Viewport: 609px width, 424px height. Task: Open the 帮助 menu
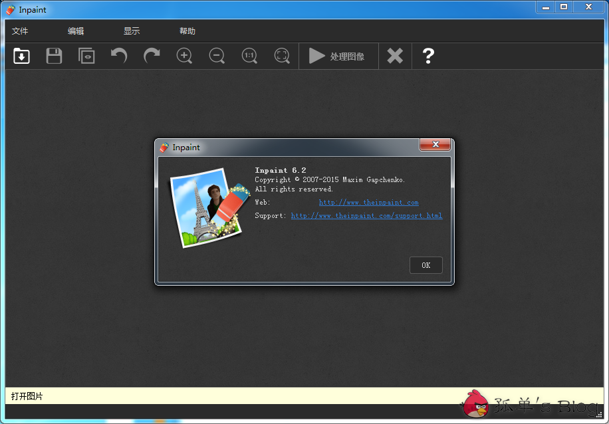click(187, 31)
